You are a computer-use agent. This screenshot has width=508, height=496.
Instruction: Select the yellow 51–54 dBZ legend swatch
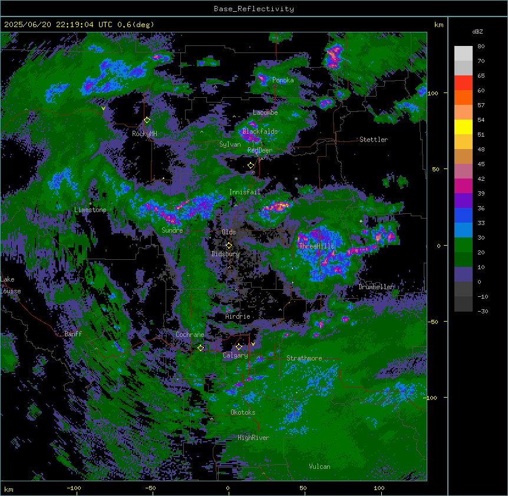click(x=463, y=127)
